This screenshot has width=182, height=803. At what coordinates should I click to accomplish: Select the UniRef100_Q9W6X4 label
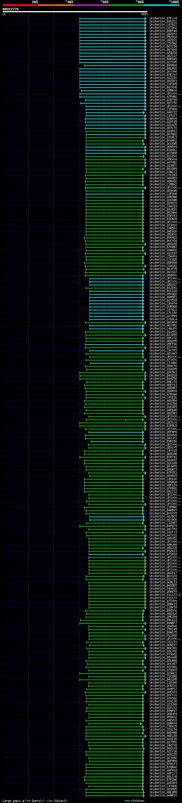[x=163, y=723]
